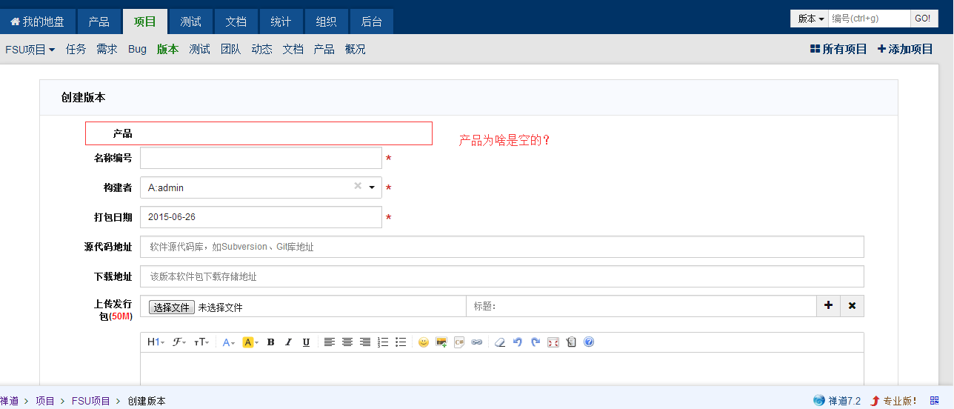The height and width of the screenshot is (409, 954).
Task: Toggle the numbered list format
Action: 383,342
